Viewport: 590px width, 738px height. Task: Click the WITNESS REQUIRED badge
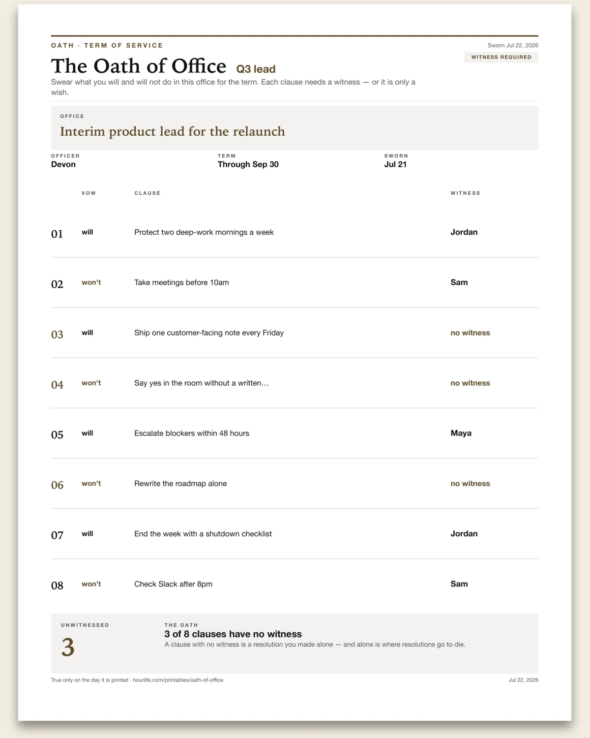[x=501, y=57]
